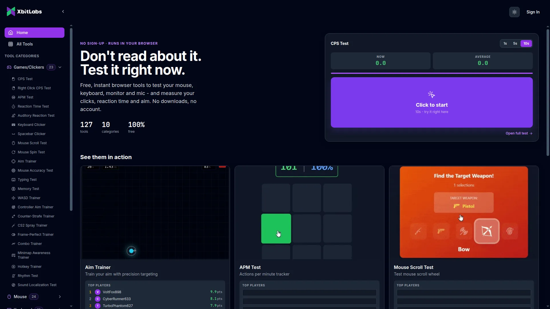Click the Sound Localization Test icon
The image size is (550, 309).
pos(13,285)
